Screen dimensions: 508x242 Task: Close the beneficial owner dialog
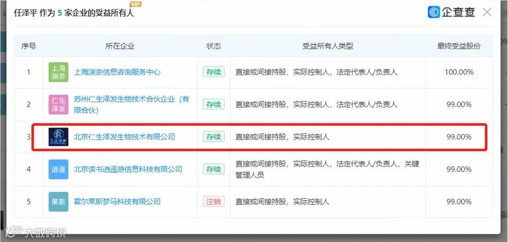pyautogui.click(x=487, y=12)
